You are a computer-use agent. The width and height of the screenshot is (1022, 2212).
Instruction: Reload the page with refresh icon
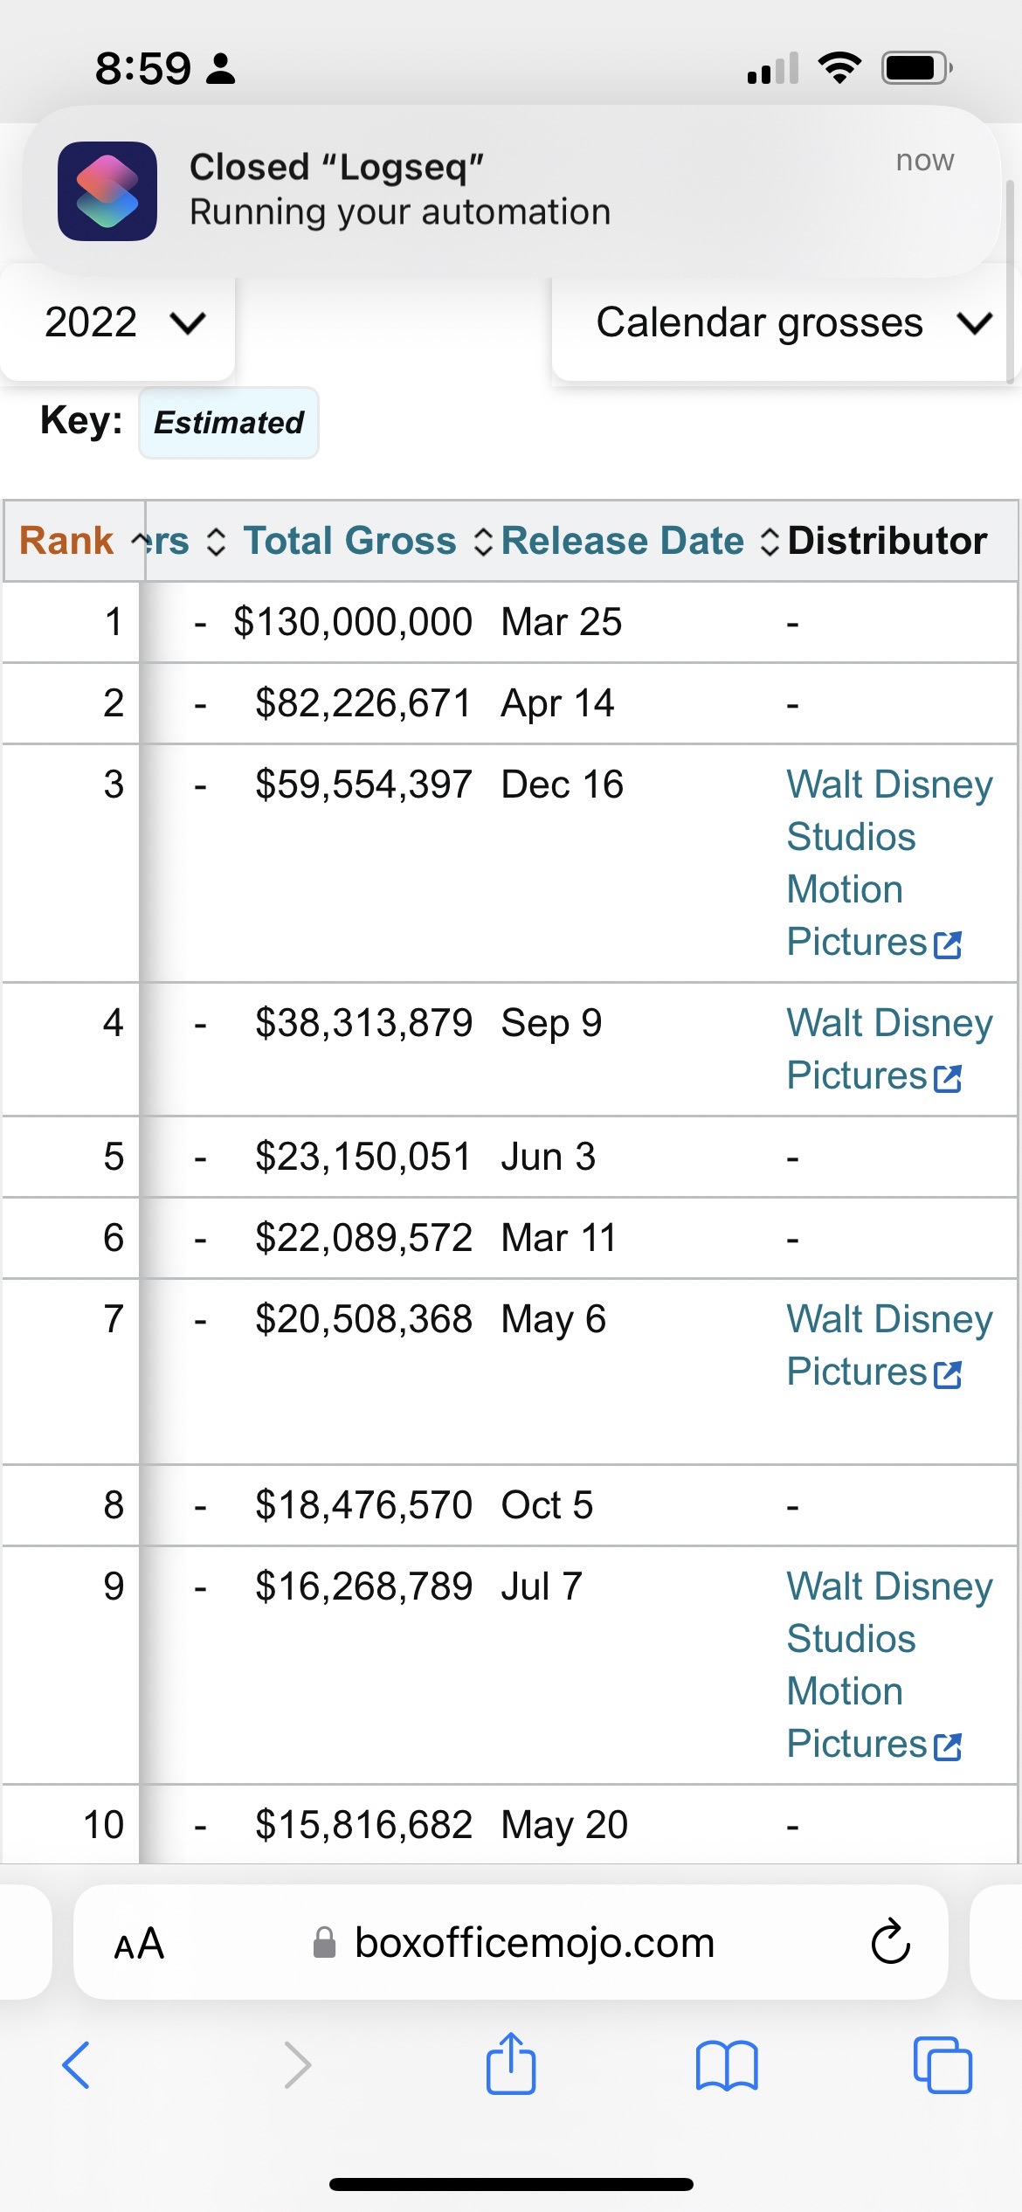(890, 1943)
